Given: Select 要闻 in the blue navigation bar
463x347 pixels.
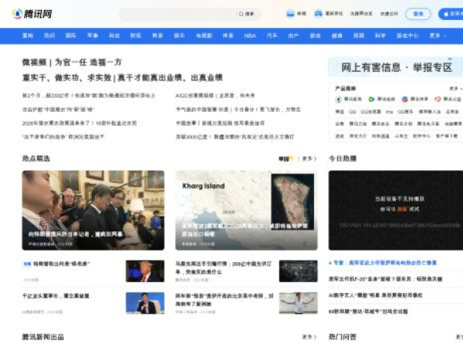Looking at the screenshot, I should coord(28,35).
